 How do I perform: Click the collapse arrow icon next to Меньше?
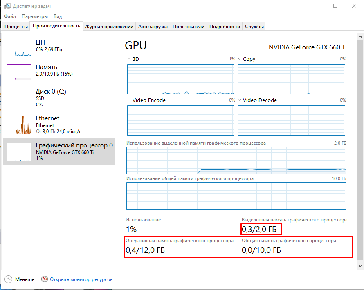point(8,279)
